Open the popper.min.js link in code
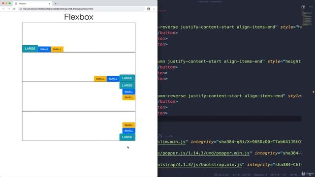 [203, 153]
